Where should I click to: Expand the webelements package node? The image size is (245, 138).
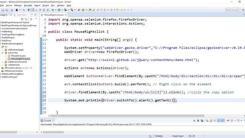[3, 65]
